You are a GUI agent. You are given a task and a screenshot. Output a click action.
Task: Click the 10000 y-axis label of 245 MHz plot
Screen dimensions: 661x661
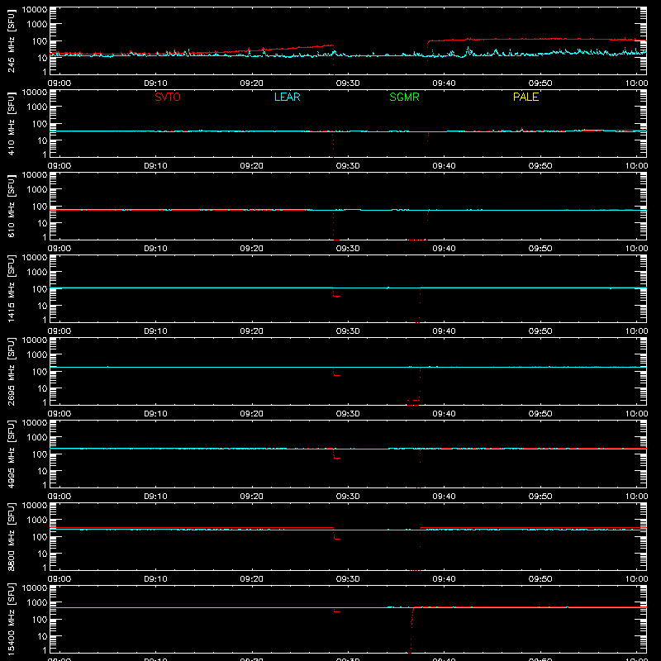click(x=35, y=10)
